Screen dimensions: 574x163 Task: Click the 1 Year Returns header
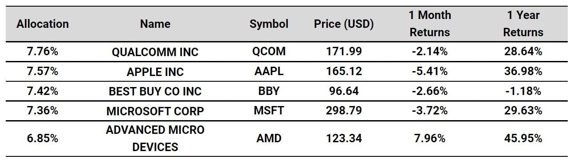523,24
